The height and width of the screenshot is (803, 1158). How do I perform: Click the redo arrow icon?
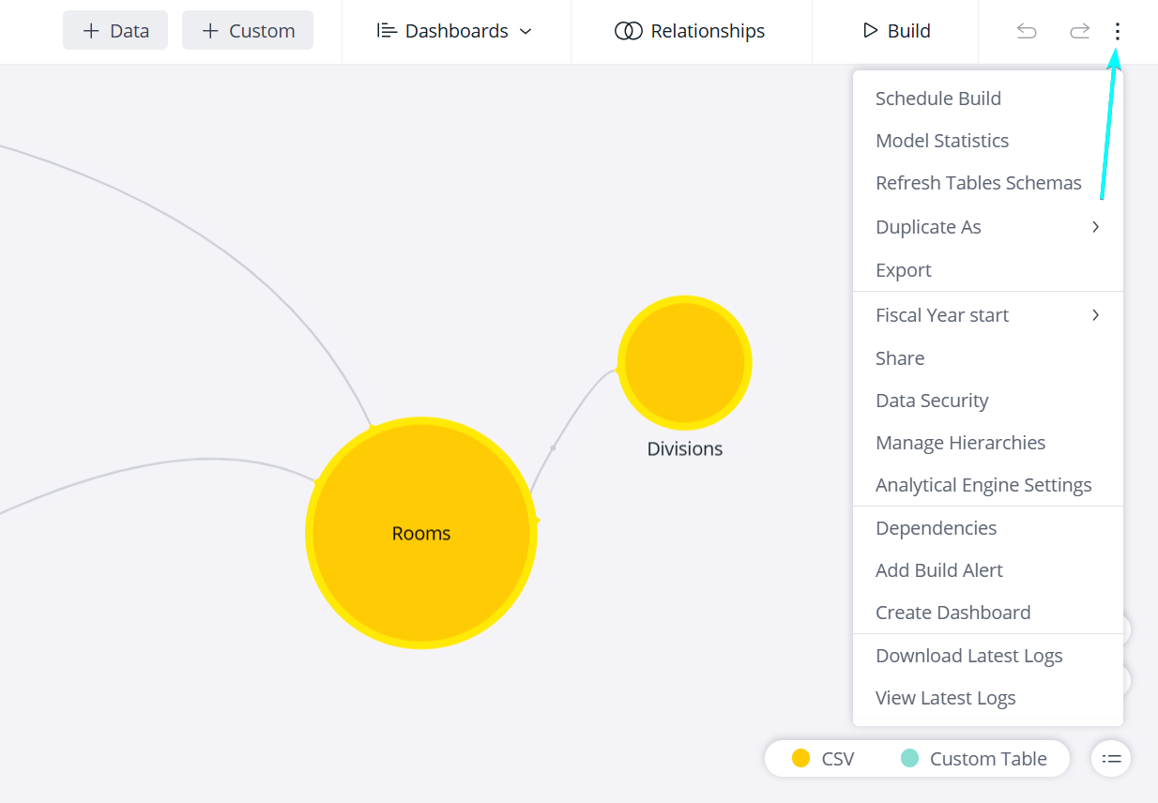1079,32
